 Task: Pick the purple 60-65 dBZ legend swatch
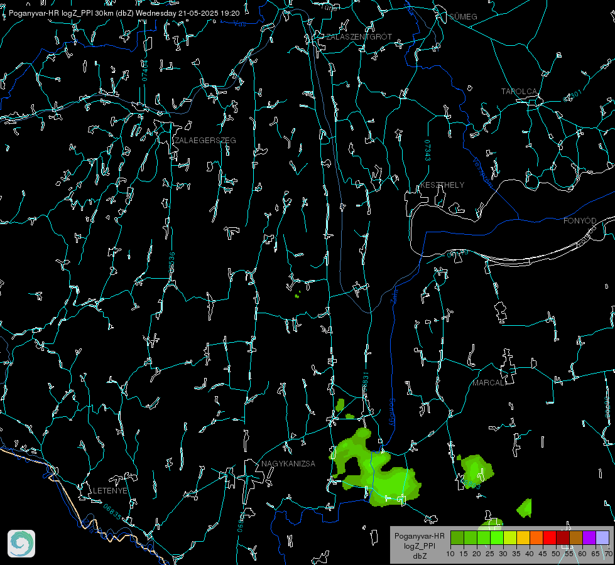(x=589, y=537)
